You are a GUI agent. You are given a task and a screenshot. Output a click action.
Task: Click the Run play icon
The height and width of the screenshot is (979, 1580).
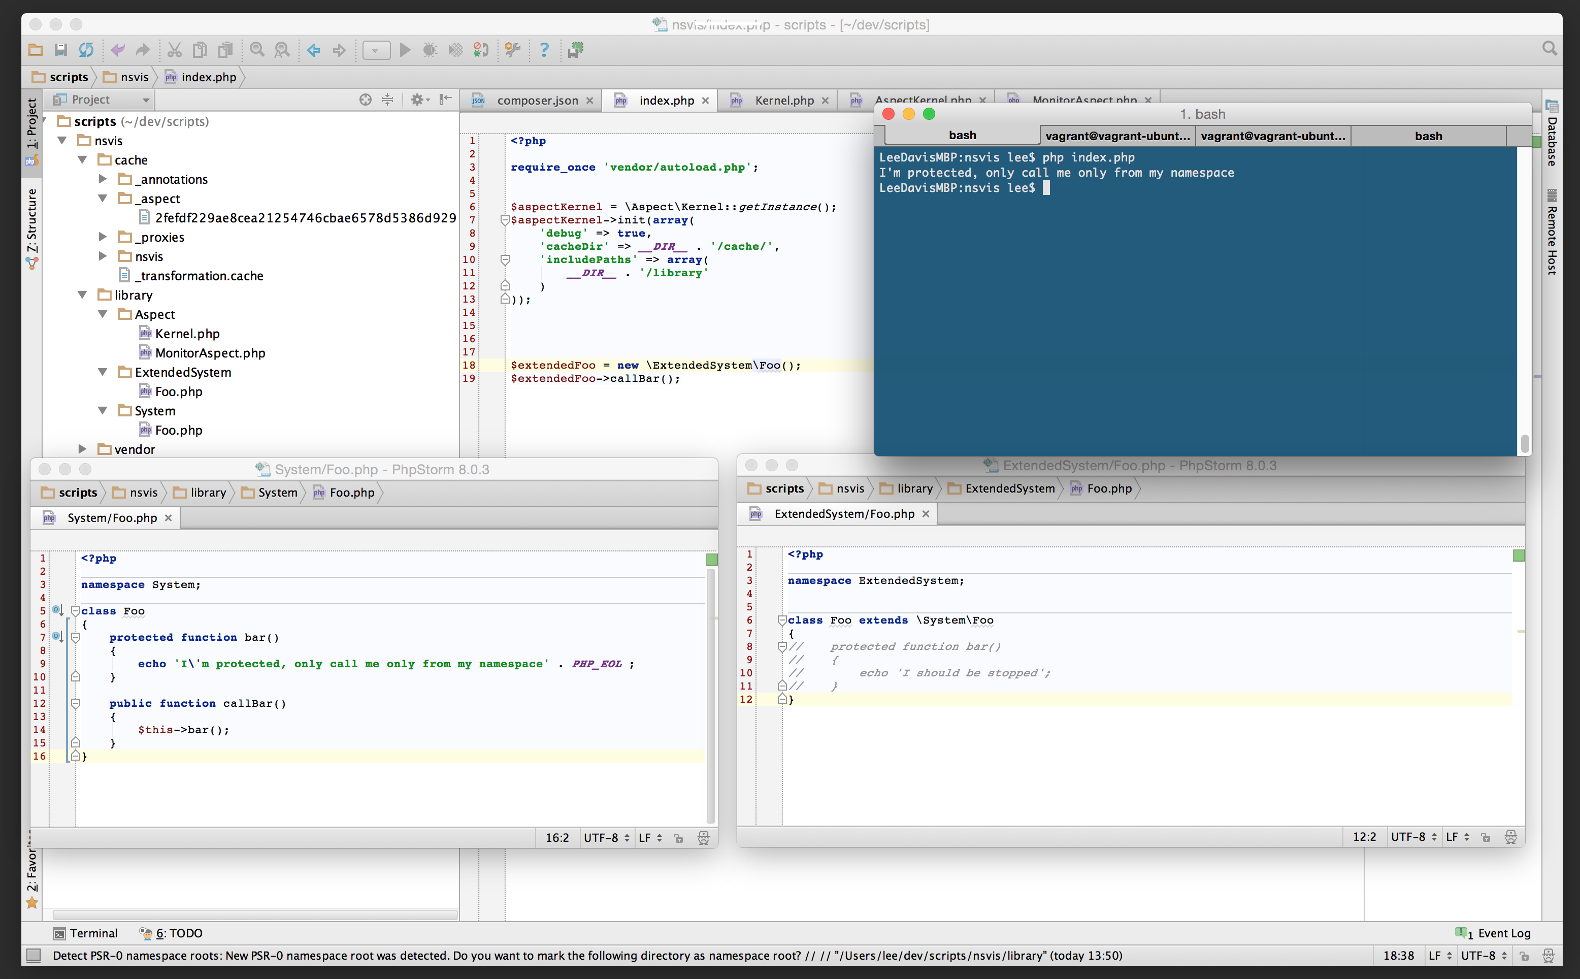[405, 50]
